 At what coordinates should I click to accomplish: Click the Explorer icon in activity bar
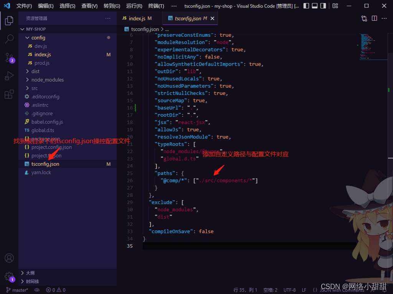tap(9, 21)
